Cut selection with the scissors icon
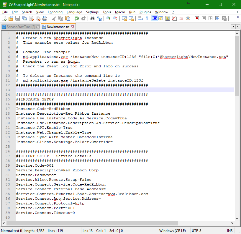The width and height of the screenshot is (241, 234). [54, 18]
